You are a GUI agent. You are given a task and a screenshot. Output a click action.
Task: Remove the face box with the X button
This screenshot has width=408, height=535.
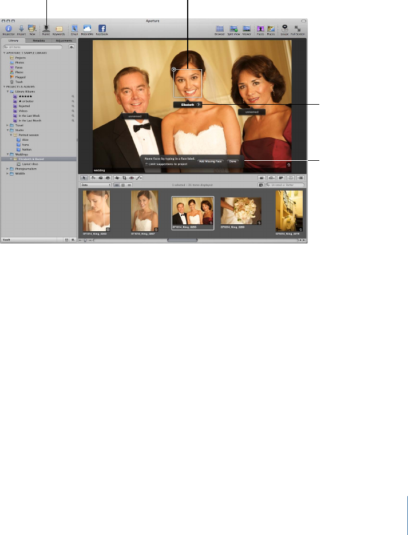tap(173, 69)
